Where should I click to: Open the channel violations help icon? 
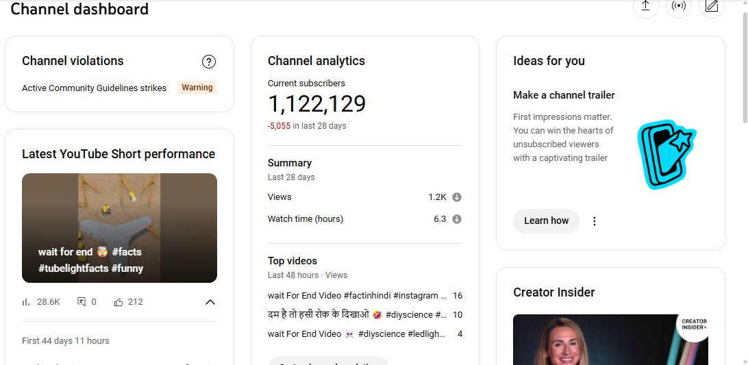pyautogui.click(x=209, y=62)
